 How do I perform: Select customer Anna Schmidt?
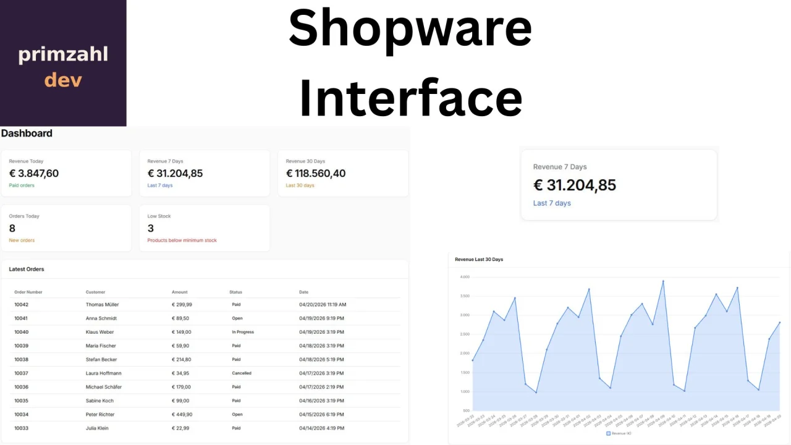(101, 318)
